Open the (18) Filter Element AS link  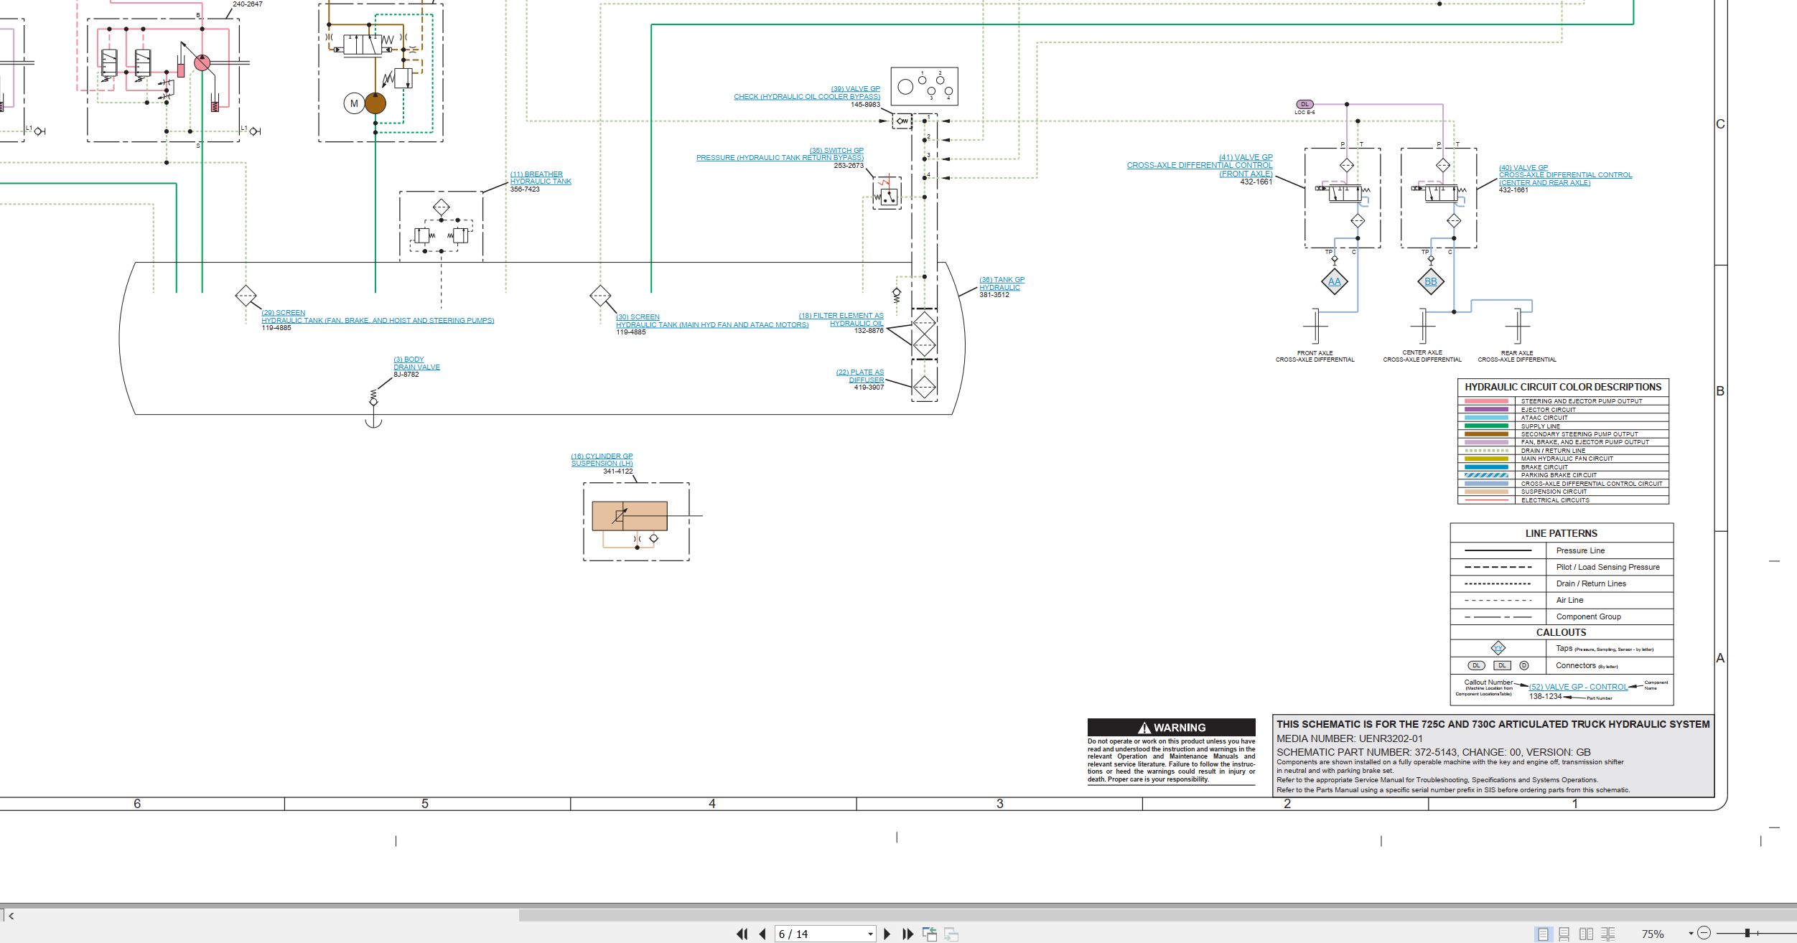[x=841, y=319]
